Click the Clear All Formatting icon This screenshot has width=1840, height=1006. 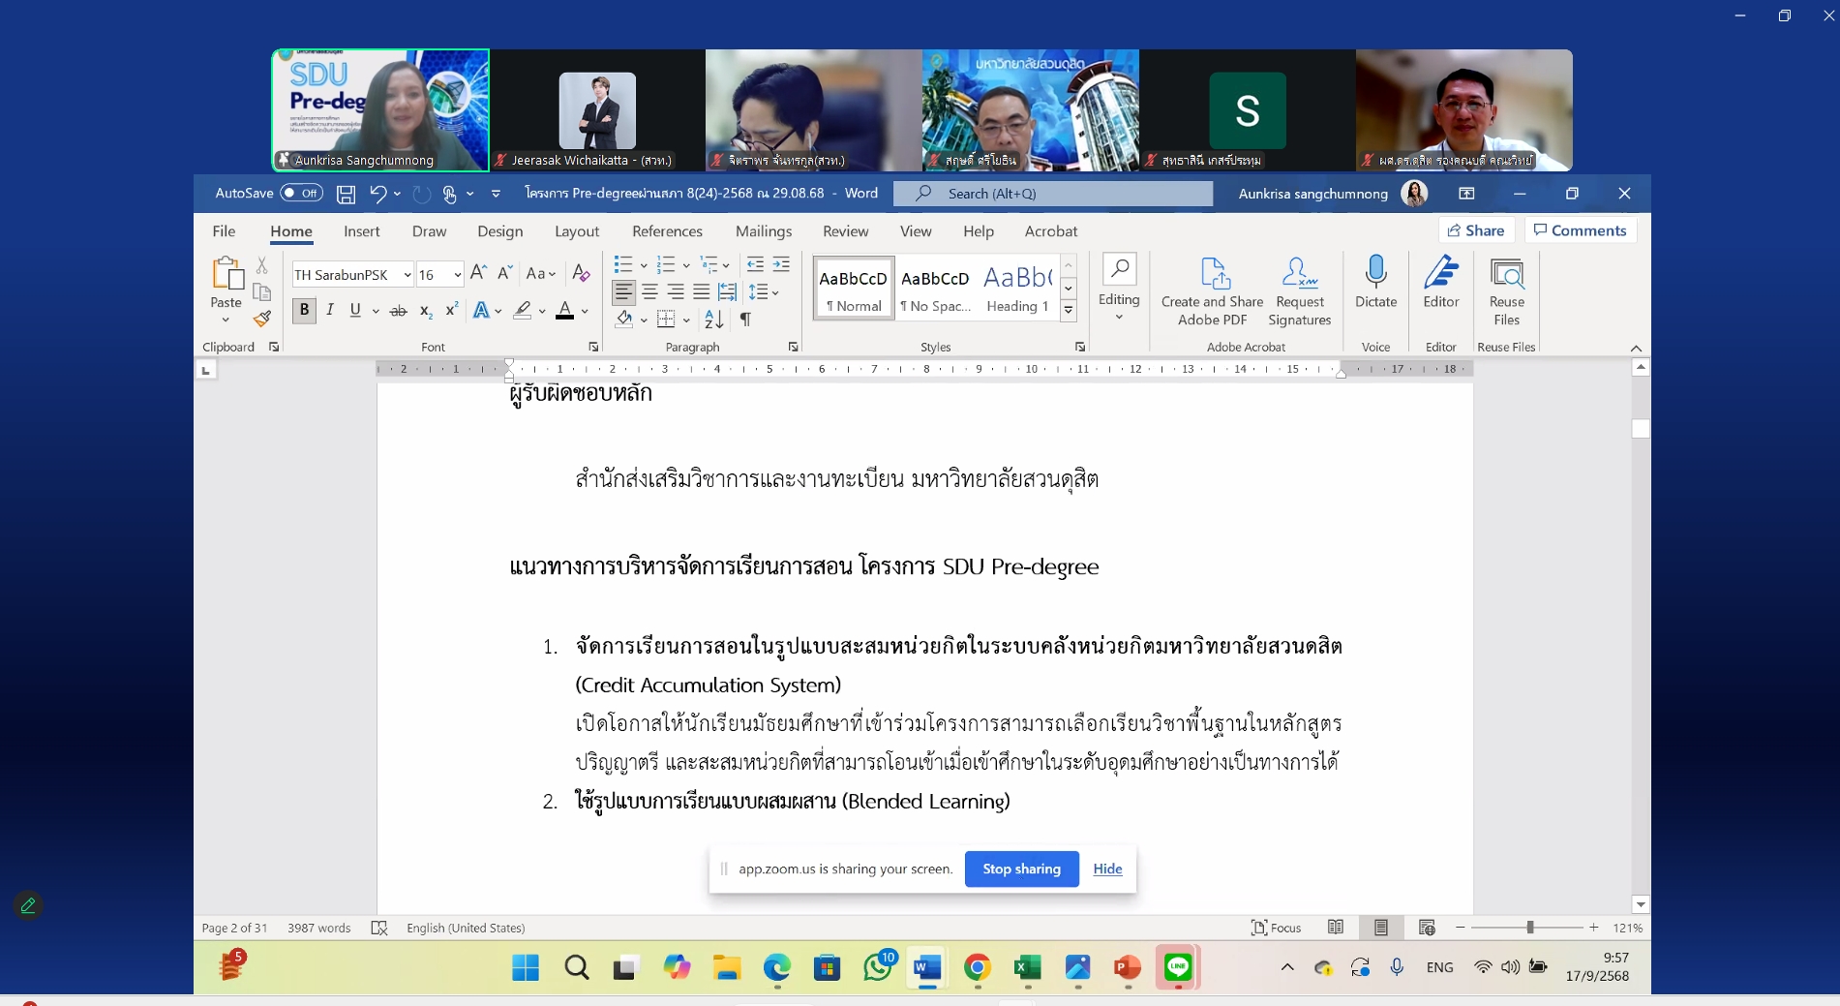(581, 274)
